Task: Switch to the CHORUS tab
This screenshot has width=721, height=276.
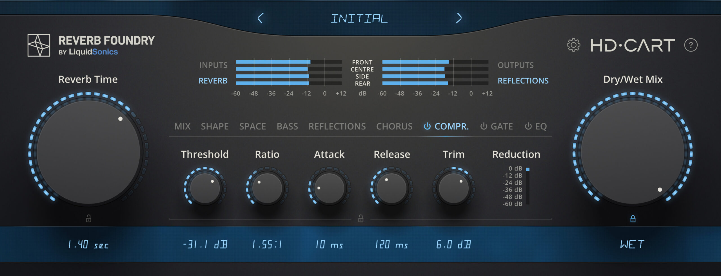Action: pos(394,126)
